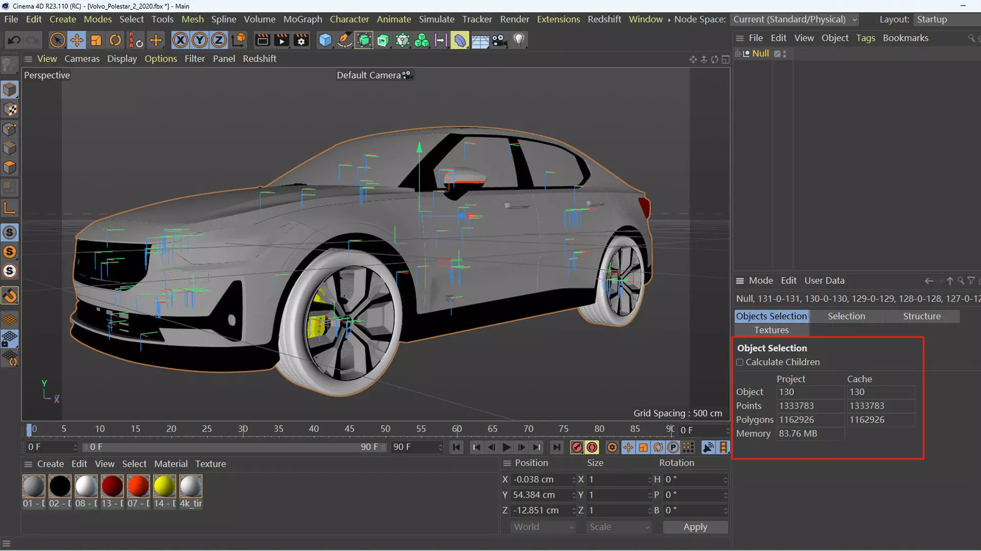Select the Live Selection tool

(57, 40)
